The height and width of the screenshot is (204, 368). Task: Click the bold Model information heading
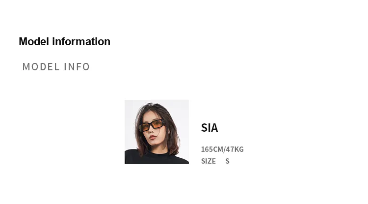click(64, 42)
